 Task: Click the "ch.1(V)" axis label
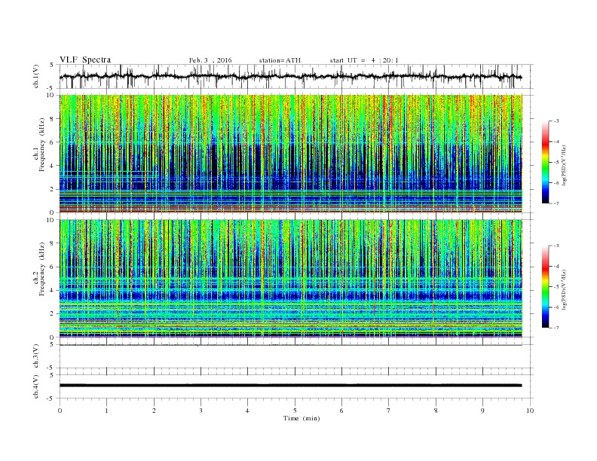(36, 76)
